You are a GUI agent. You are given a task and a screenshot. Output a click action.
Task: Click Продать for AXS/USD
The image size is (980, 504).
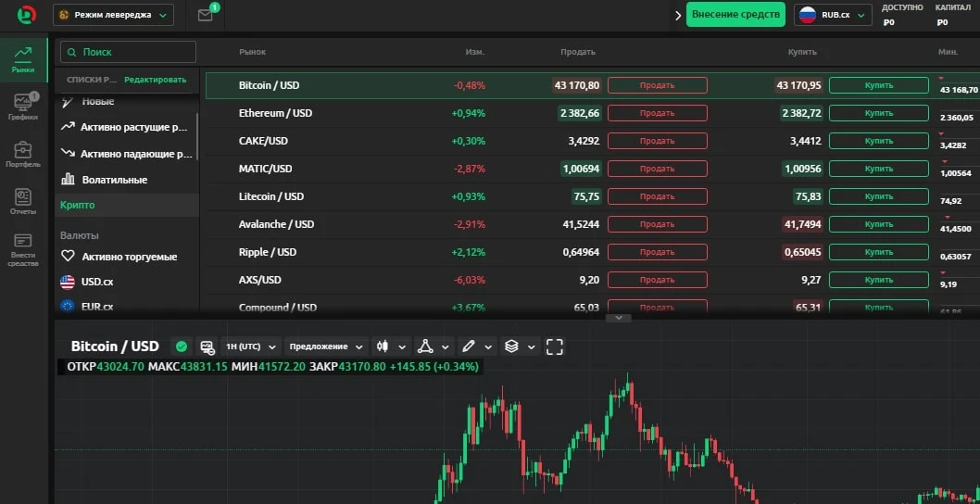(658, 280)
